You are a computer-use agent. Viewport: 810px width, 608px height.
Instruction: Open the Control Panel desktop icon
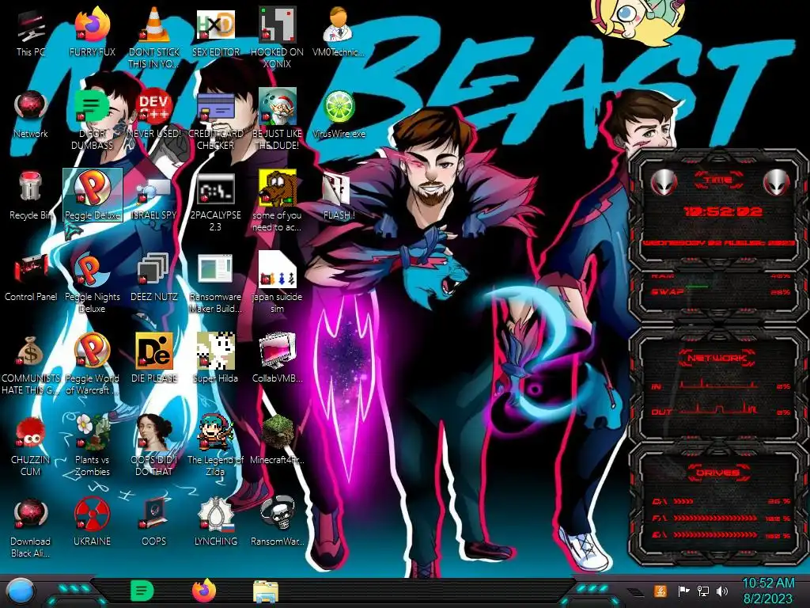pos(31,278)
